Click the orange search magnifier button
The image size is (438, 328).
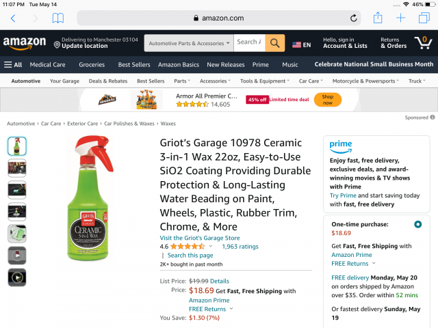pos(274,43)
